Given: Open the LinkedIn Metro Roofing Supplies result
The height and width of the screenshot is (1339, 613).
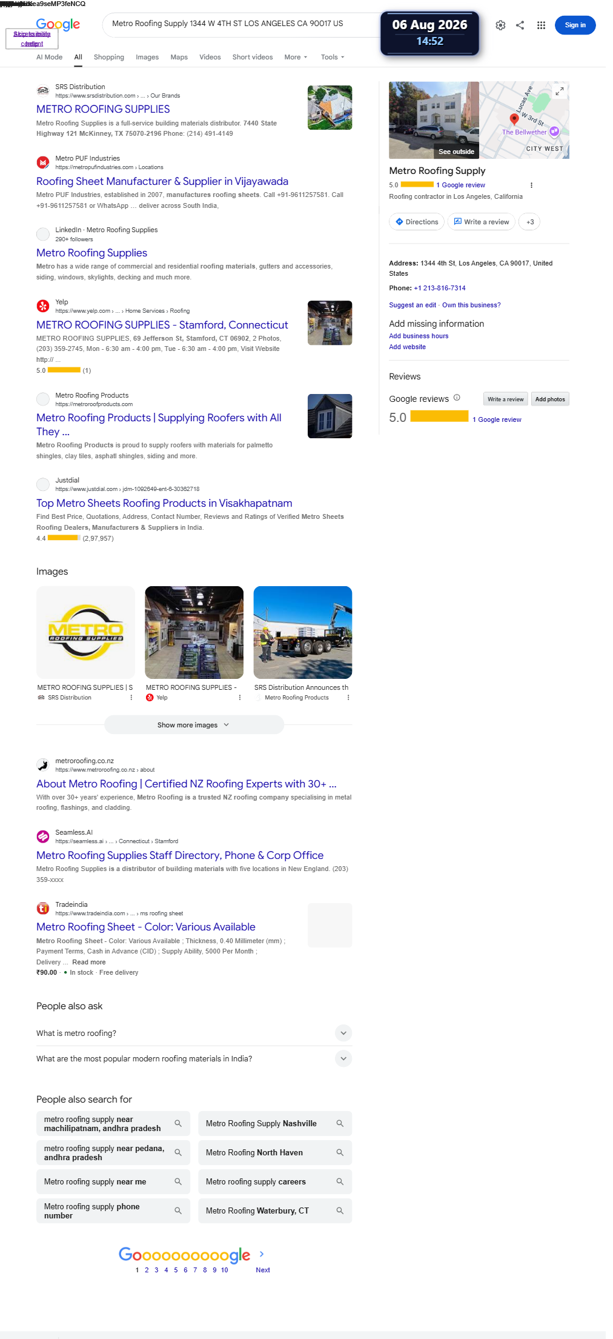Looking at the screenshot, I should point(92,253).
